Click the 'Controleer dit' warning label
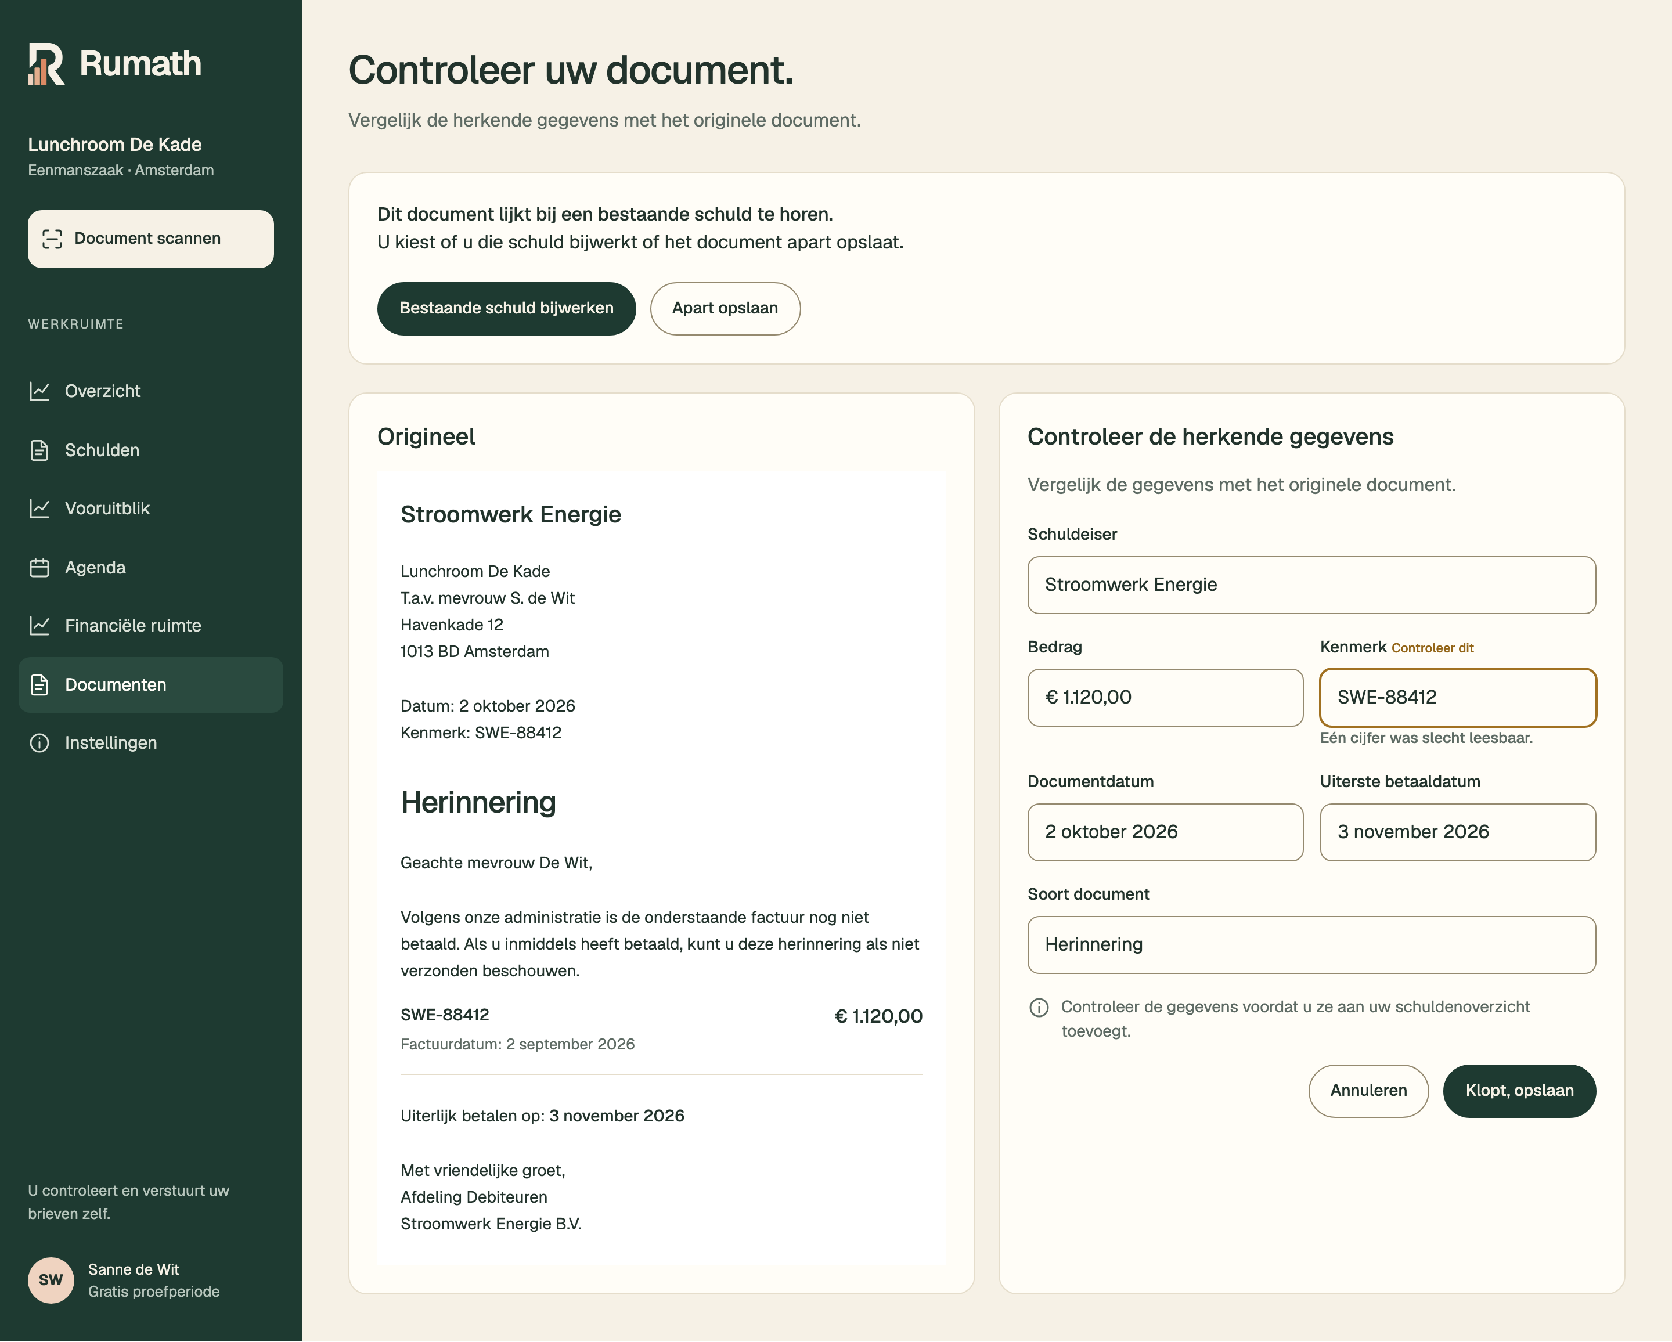1672x1342 pixels. 1432,648
